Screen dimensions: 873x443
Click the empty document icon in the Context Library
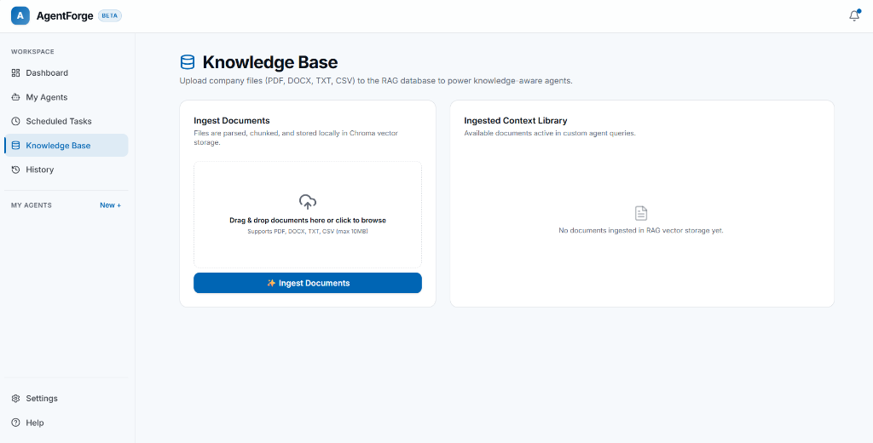point(641,213)
